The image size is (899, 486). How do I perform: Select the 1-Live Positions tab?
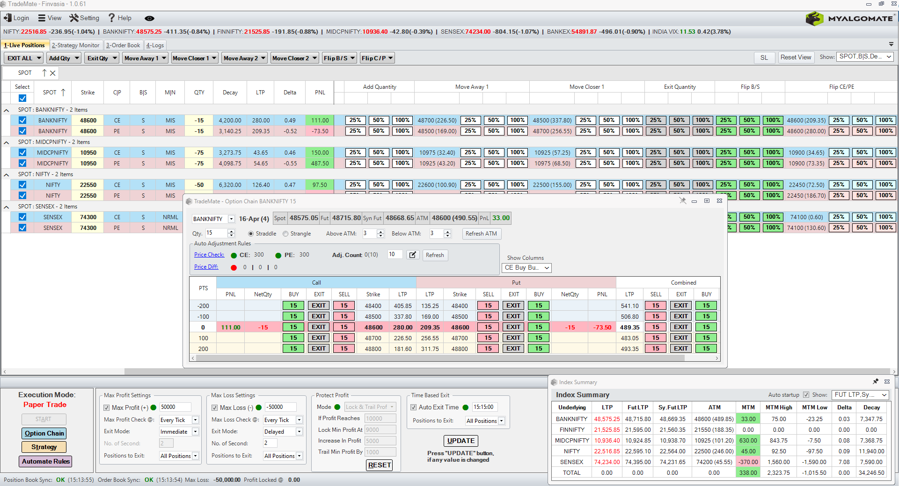[x=24, y=45]
